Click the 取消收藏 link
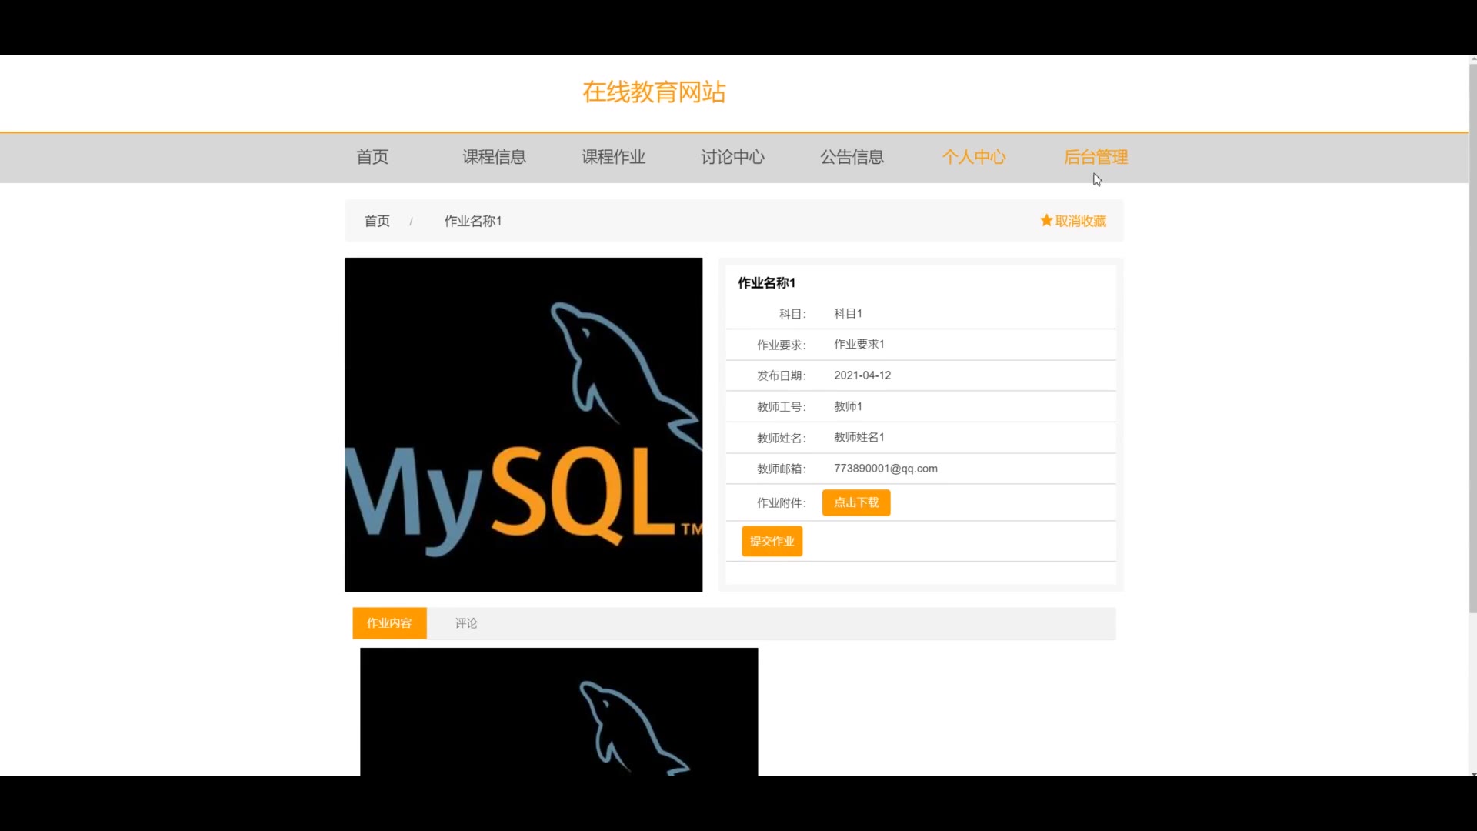 tap(1080, 221)
